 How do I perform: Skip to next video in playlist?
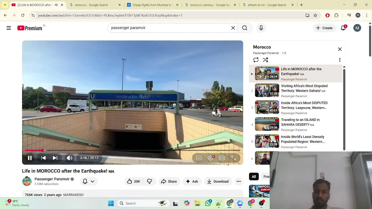tap(55, 158)
